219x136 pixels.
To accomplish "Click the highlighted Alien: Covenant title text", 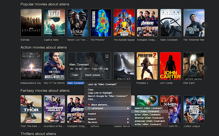I will click(76, 83).
